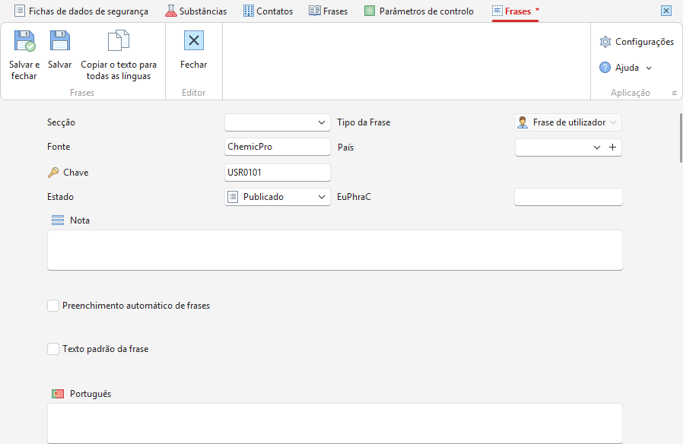The height and width of the screenshot is (444, 683).
Task: Add a country with the plus icon
Action: [612, 147]
